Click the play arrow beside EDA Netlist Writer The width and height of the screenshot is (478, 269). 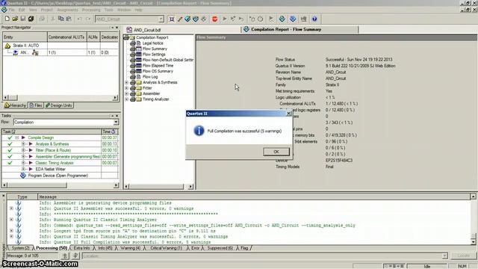[31, 169]
